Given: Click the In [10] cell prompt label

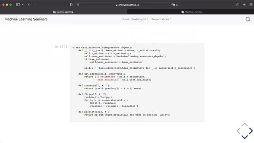Looking at the screenshot, I should [62, 47].
